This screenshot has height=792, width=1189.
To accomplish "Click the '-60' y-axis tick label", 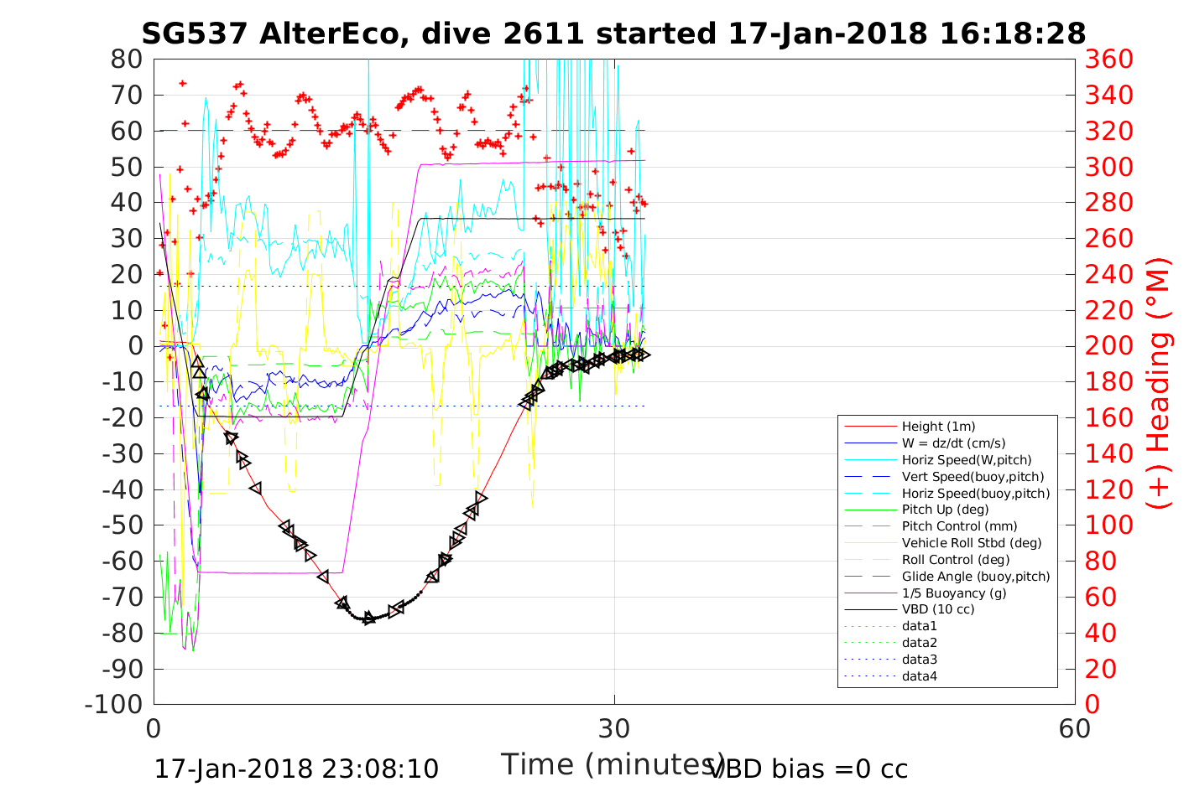I will (x=123, y=561).
